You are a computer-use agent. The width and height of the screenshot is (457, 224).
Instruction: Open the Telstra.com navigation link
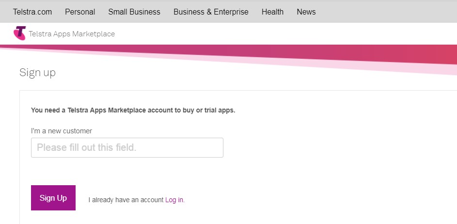pyautogui.click(x=32, y=12)
